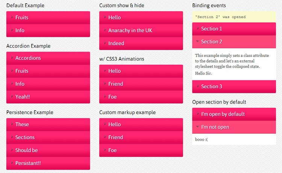Viewport: 282px width, 173px height.
Task: Open Section 1 in Binding events
Action: [x=234, y=29]
